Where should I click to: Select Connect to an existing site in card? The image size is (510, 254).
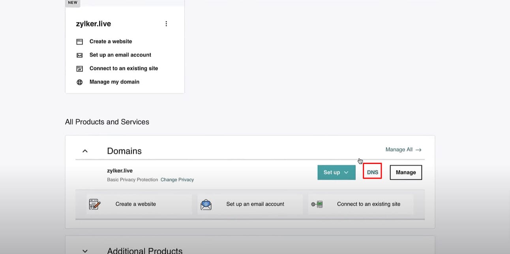coord(124,68)
